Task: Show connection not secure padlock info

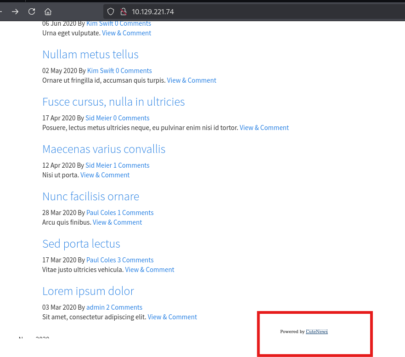Action: (124, 11)
